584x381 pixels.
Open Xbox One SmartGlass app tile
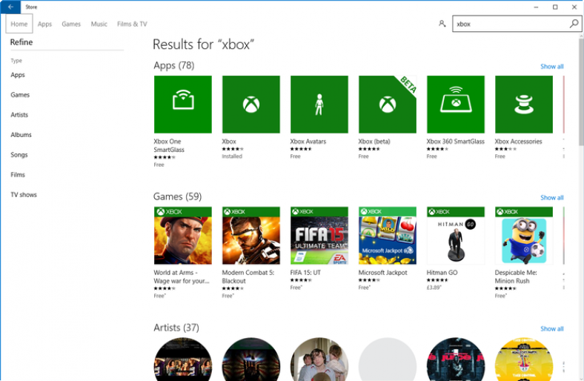pos(183,105)
